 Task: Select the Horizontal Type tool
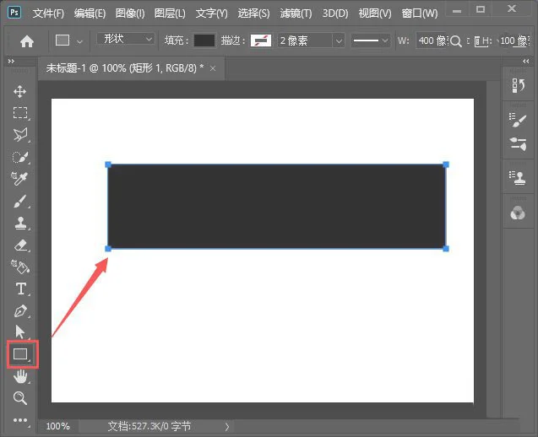tap(20, 289)
